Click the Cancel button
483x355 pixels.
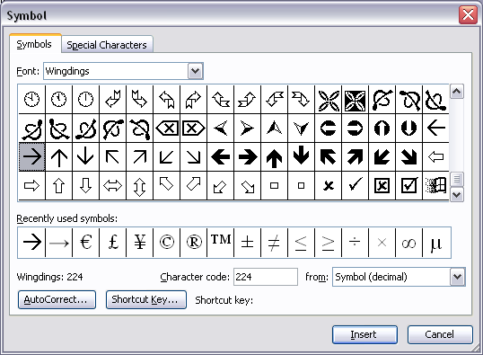point(440,334)
